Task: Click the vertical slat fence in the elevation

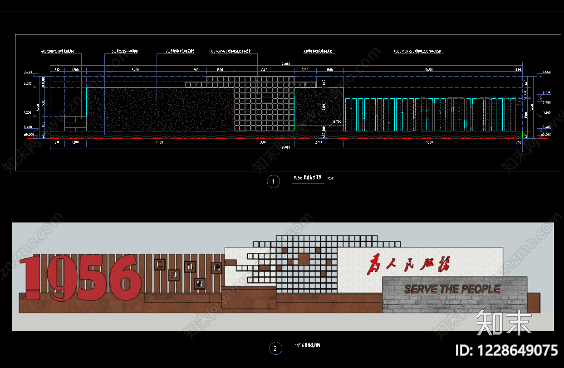Action: coord(432,114)
